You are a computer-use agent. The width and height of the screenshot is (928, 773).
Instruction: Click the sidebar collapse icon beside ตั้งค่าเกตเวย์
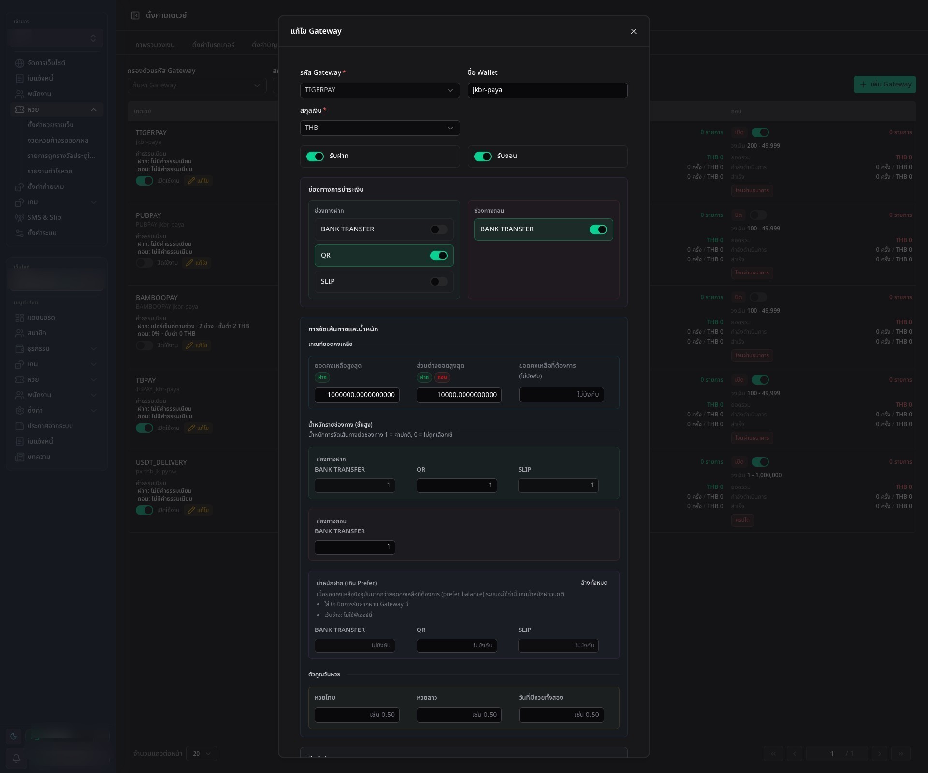135,15
